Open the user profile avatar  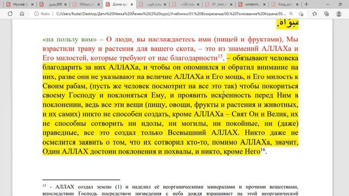click(x=339, y=14)
